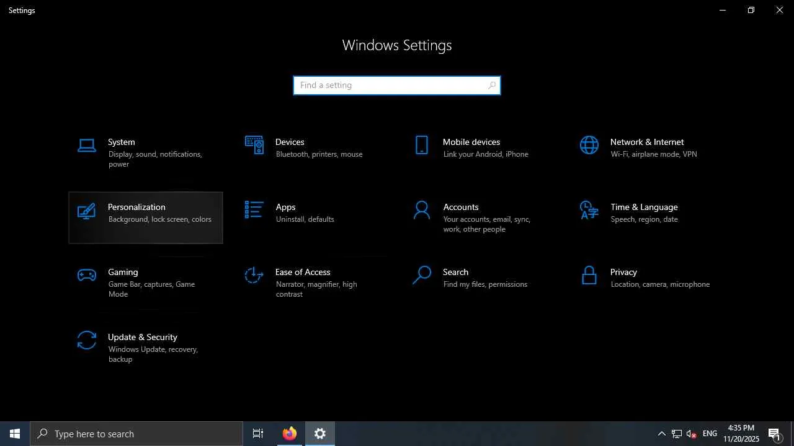Expand the hidden system tray icons
This screenshot has height=446, width=794.
tap(661, 434)
